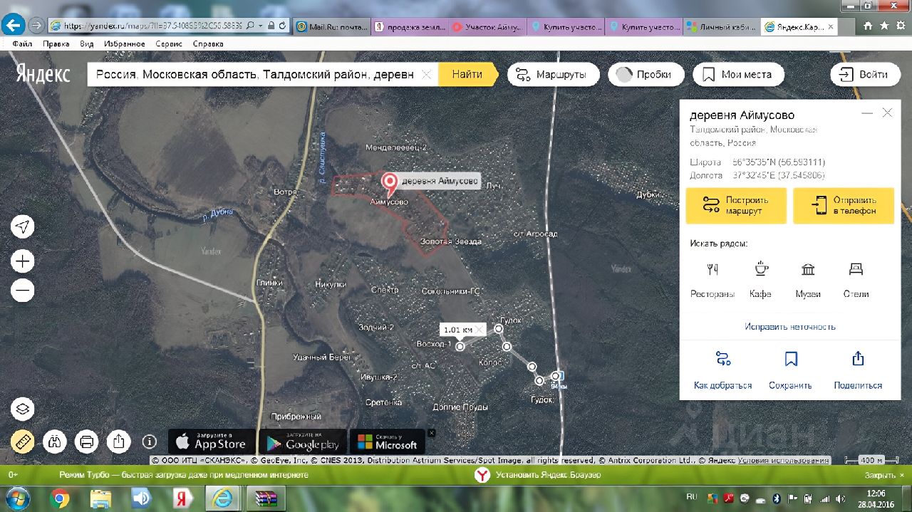This screenshot has width=912, height=512.
Task: Open the Избранное menu
Action: [125, 43]
